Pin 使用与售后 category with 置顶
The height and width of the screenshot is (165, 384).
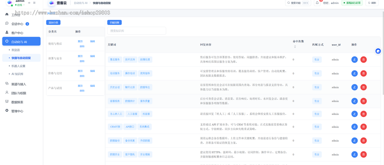80,41
